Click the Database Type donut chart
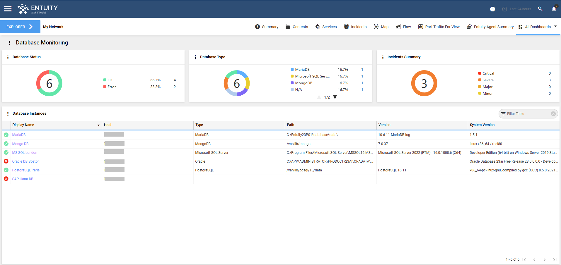 pyautogui.click(x=237, y=83)
